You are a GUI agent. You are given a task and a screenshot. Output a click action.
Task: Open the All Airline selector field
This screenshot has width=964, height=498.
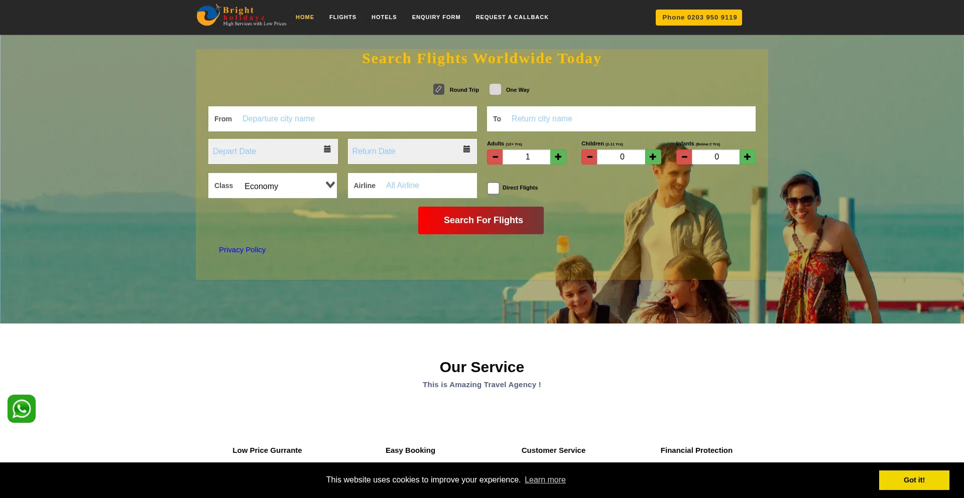click(x=429, y=186)
